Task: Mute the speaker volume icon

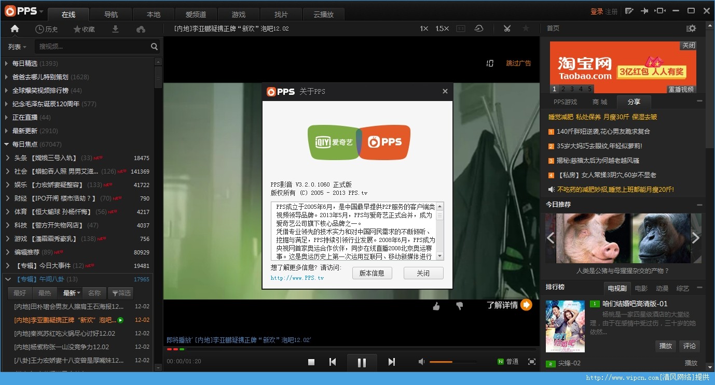Action: point(422,362)
